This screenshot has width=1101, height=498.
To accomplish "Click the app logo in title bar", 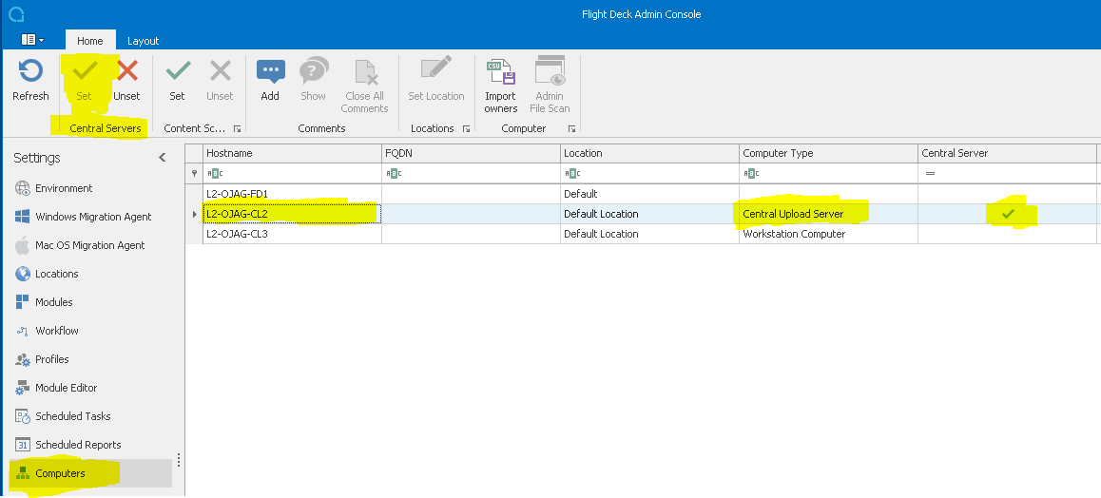I will coord(16,13).
